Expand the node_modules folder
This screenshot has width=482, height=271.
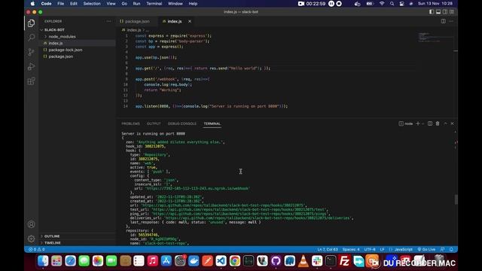[x=62, y=37]
